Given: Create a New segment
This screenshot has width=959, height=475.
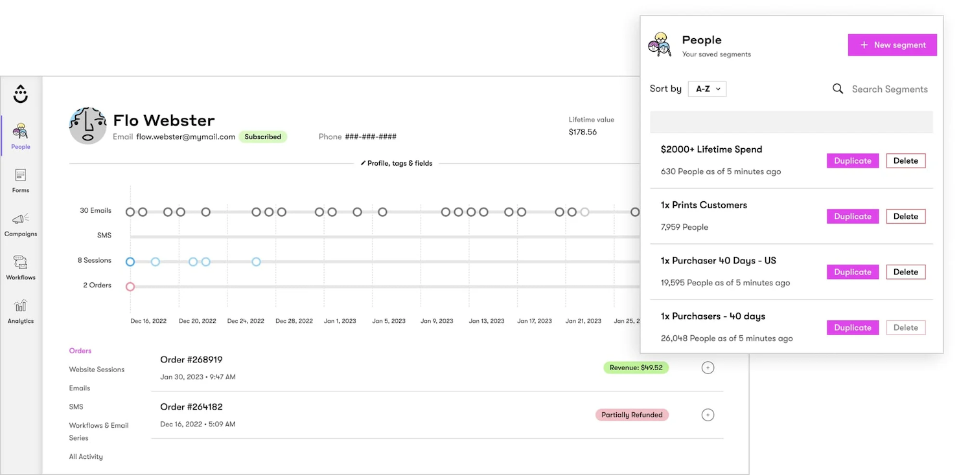Looking at the screenshot, I should 892,45.
